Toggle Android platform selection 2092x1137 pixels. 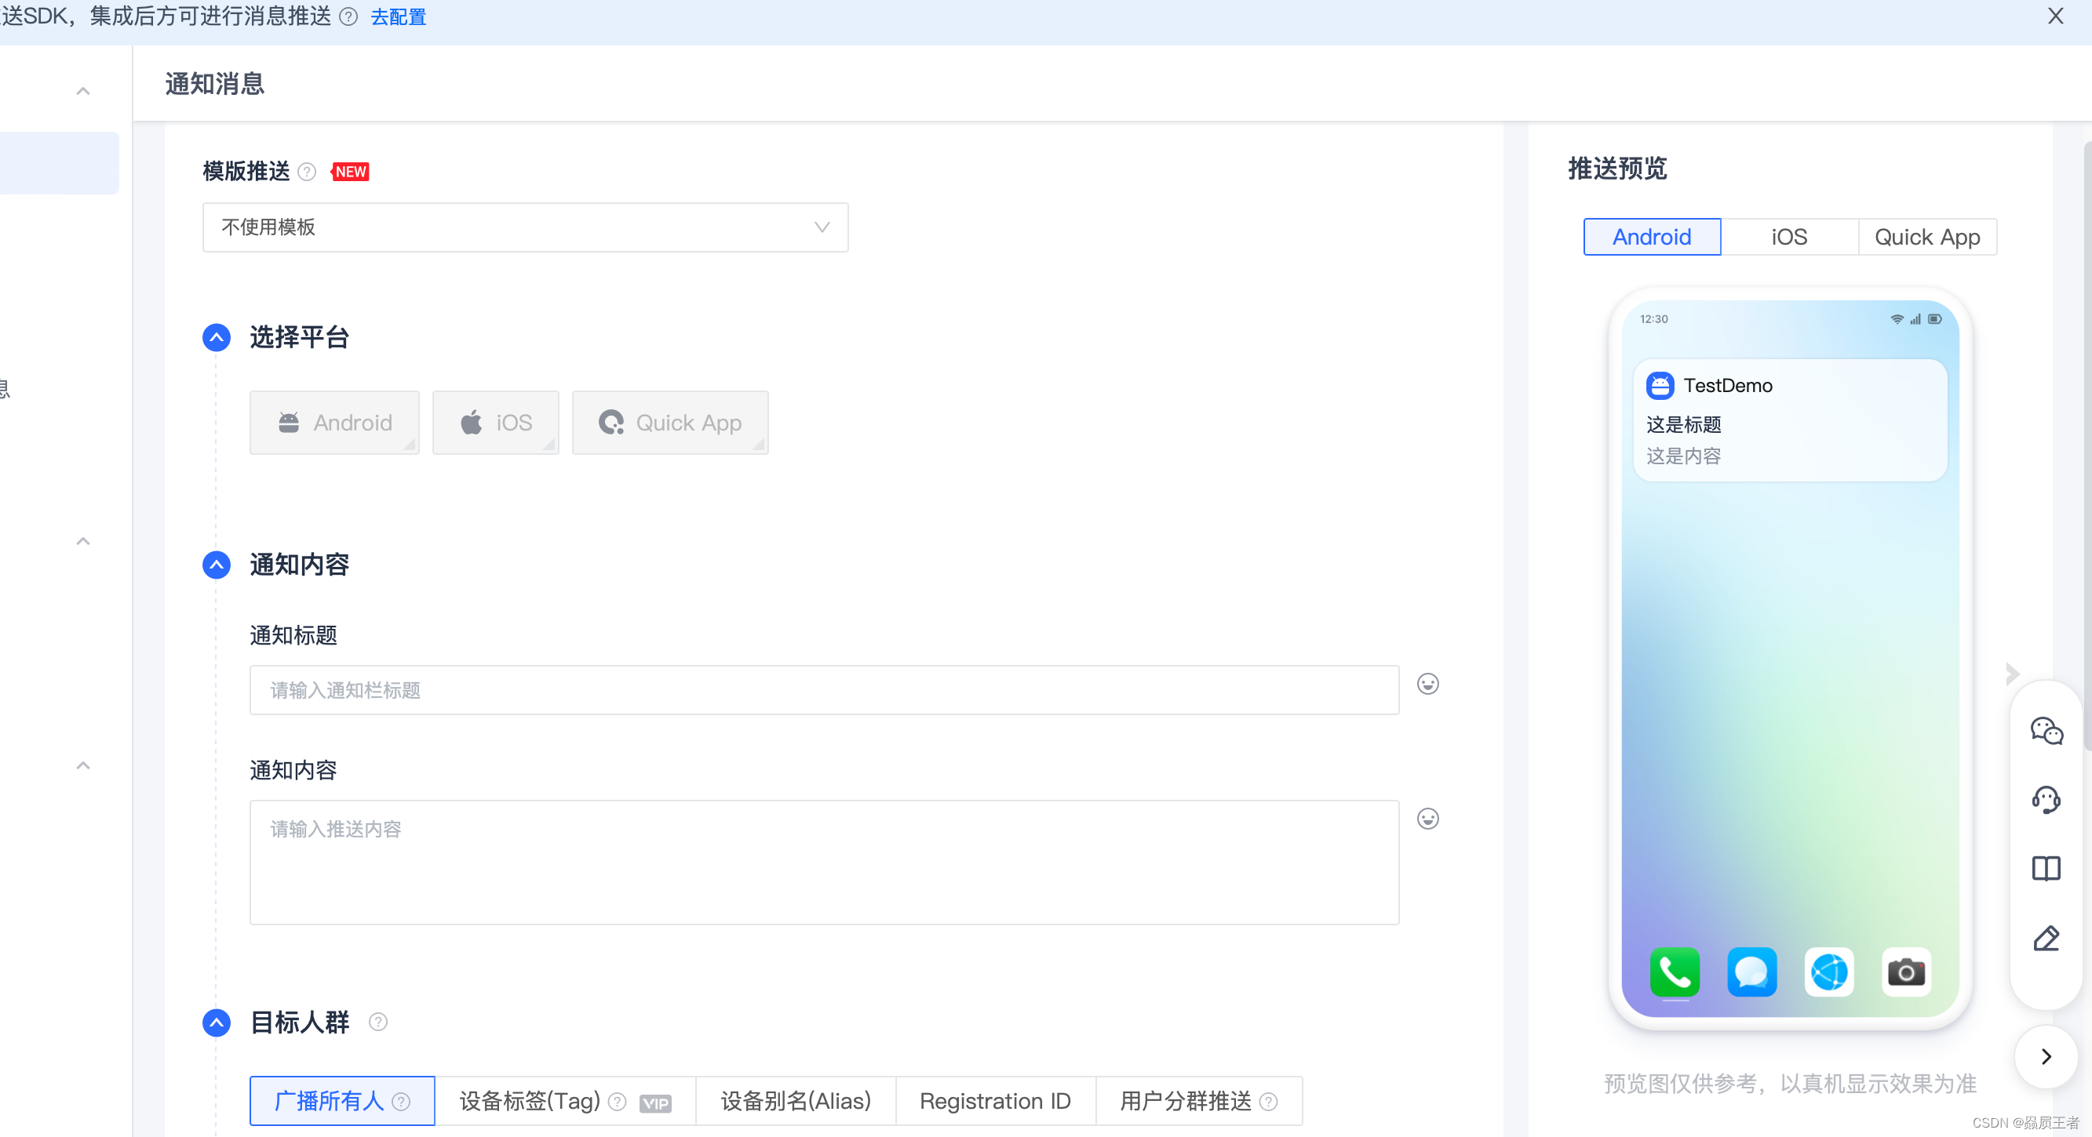point(334,423)
